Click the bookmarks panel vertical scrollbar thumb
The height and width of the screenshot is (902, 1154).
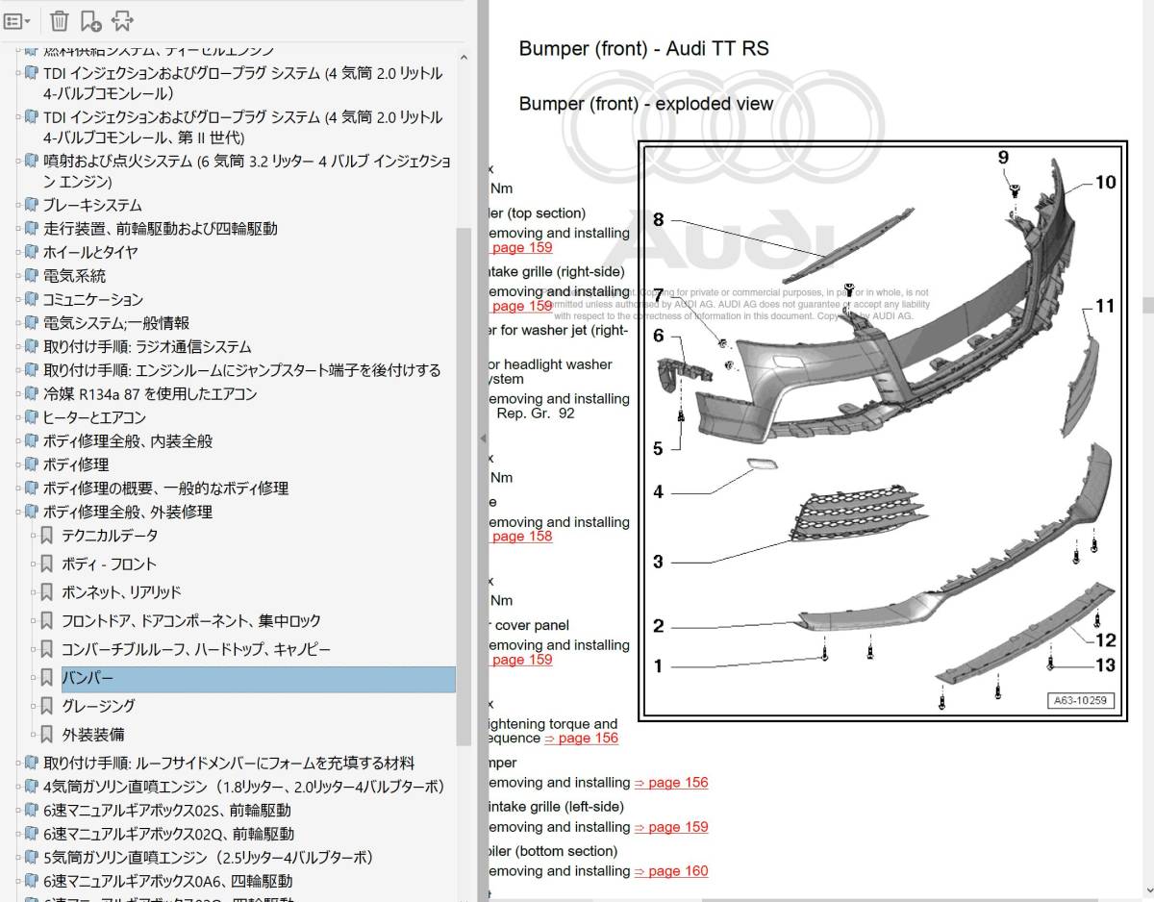[464, 486]
